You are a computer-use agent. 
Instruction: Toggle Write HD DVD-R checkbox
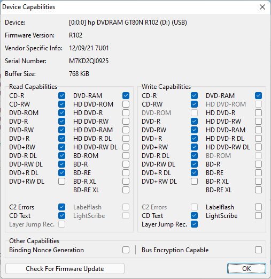click(x=258, y=112)
